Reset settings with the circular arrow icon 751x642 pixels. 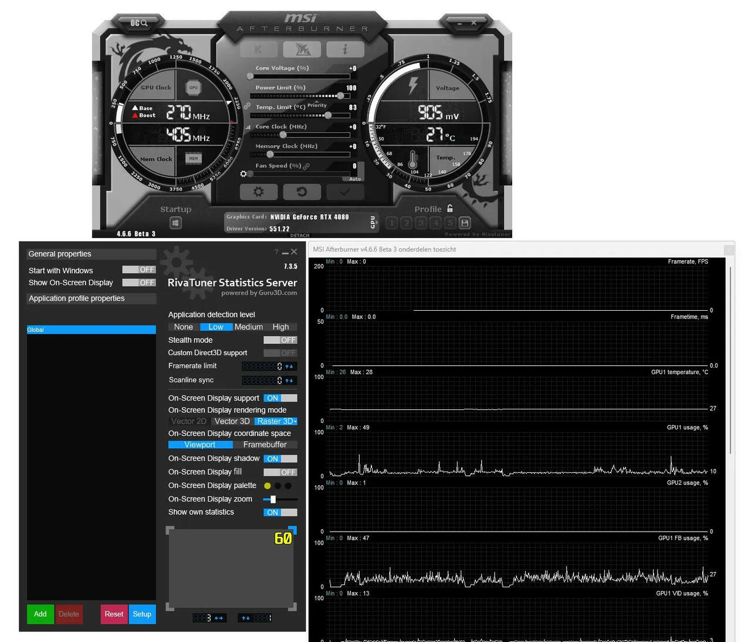(x=302, y=191)
